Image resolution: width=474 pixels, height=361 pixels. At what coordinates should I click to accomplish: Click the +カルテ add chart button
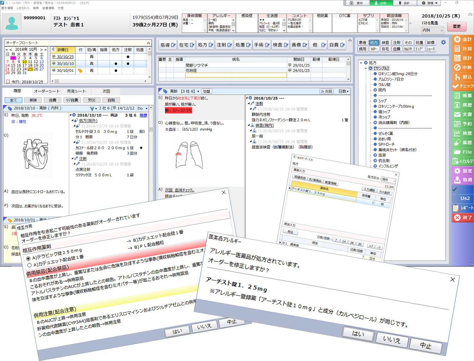[463, 161]
